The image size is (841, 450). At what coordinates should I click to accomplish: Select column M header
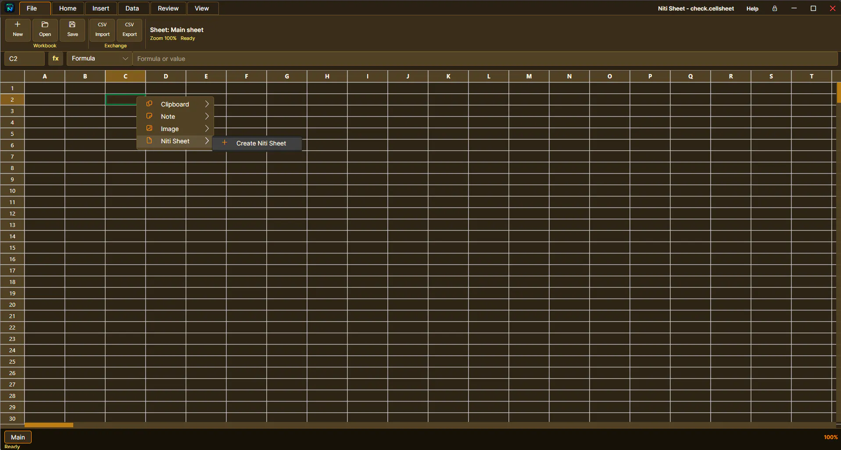pyautogui.click(x=529, y=76)
